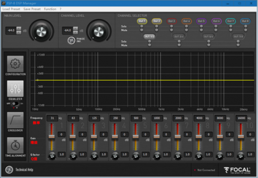The image size is (258, 178).
Task: Select the Out 1 channel
Action: click(x=142, y=21)
